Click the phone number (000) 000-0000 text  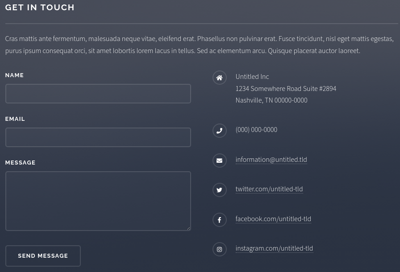click(x=256, y=130)
